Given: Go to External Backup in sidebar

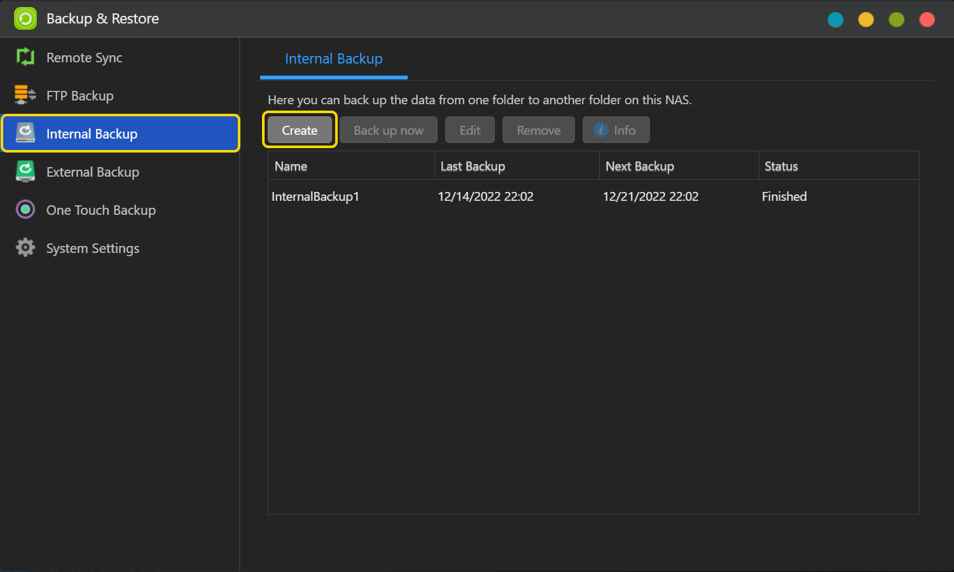Looking at the screenshot, I should click(x=92, y=172).
